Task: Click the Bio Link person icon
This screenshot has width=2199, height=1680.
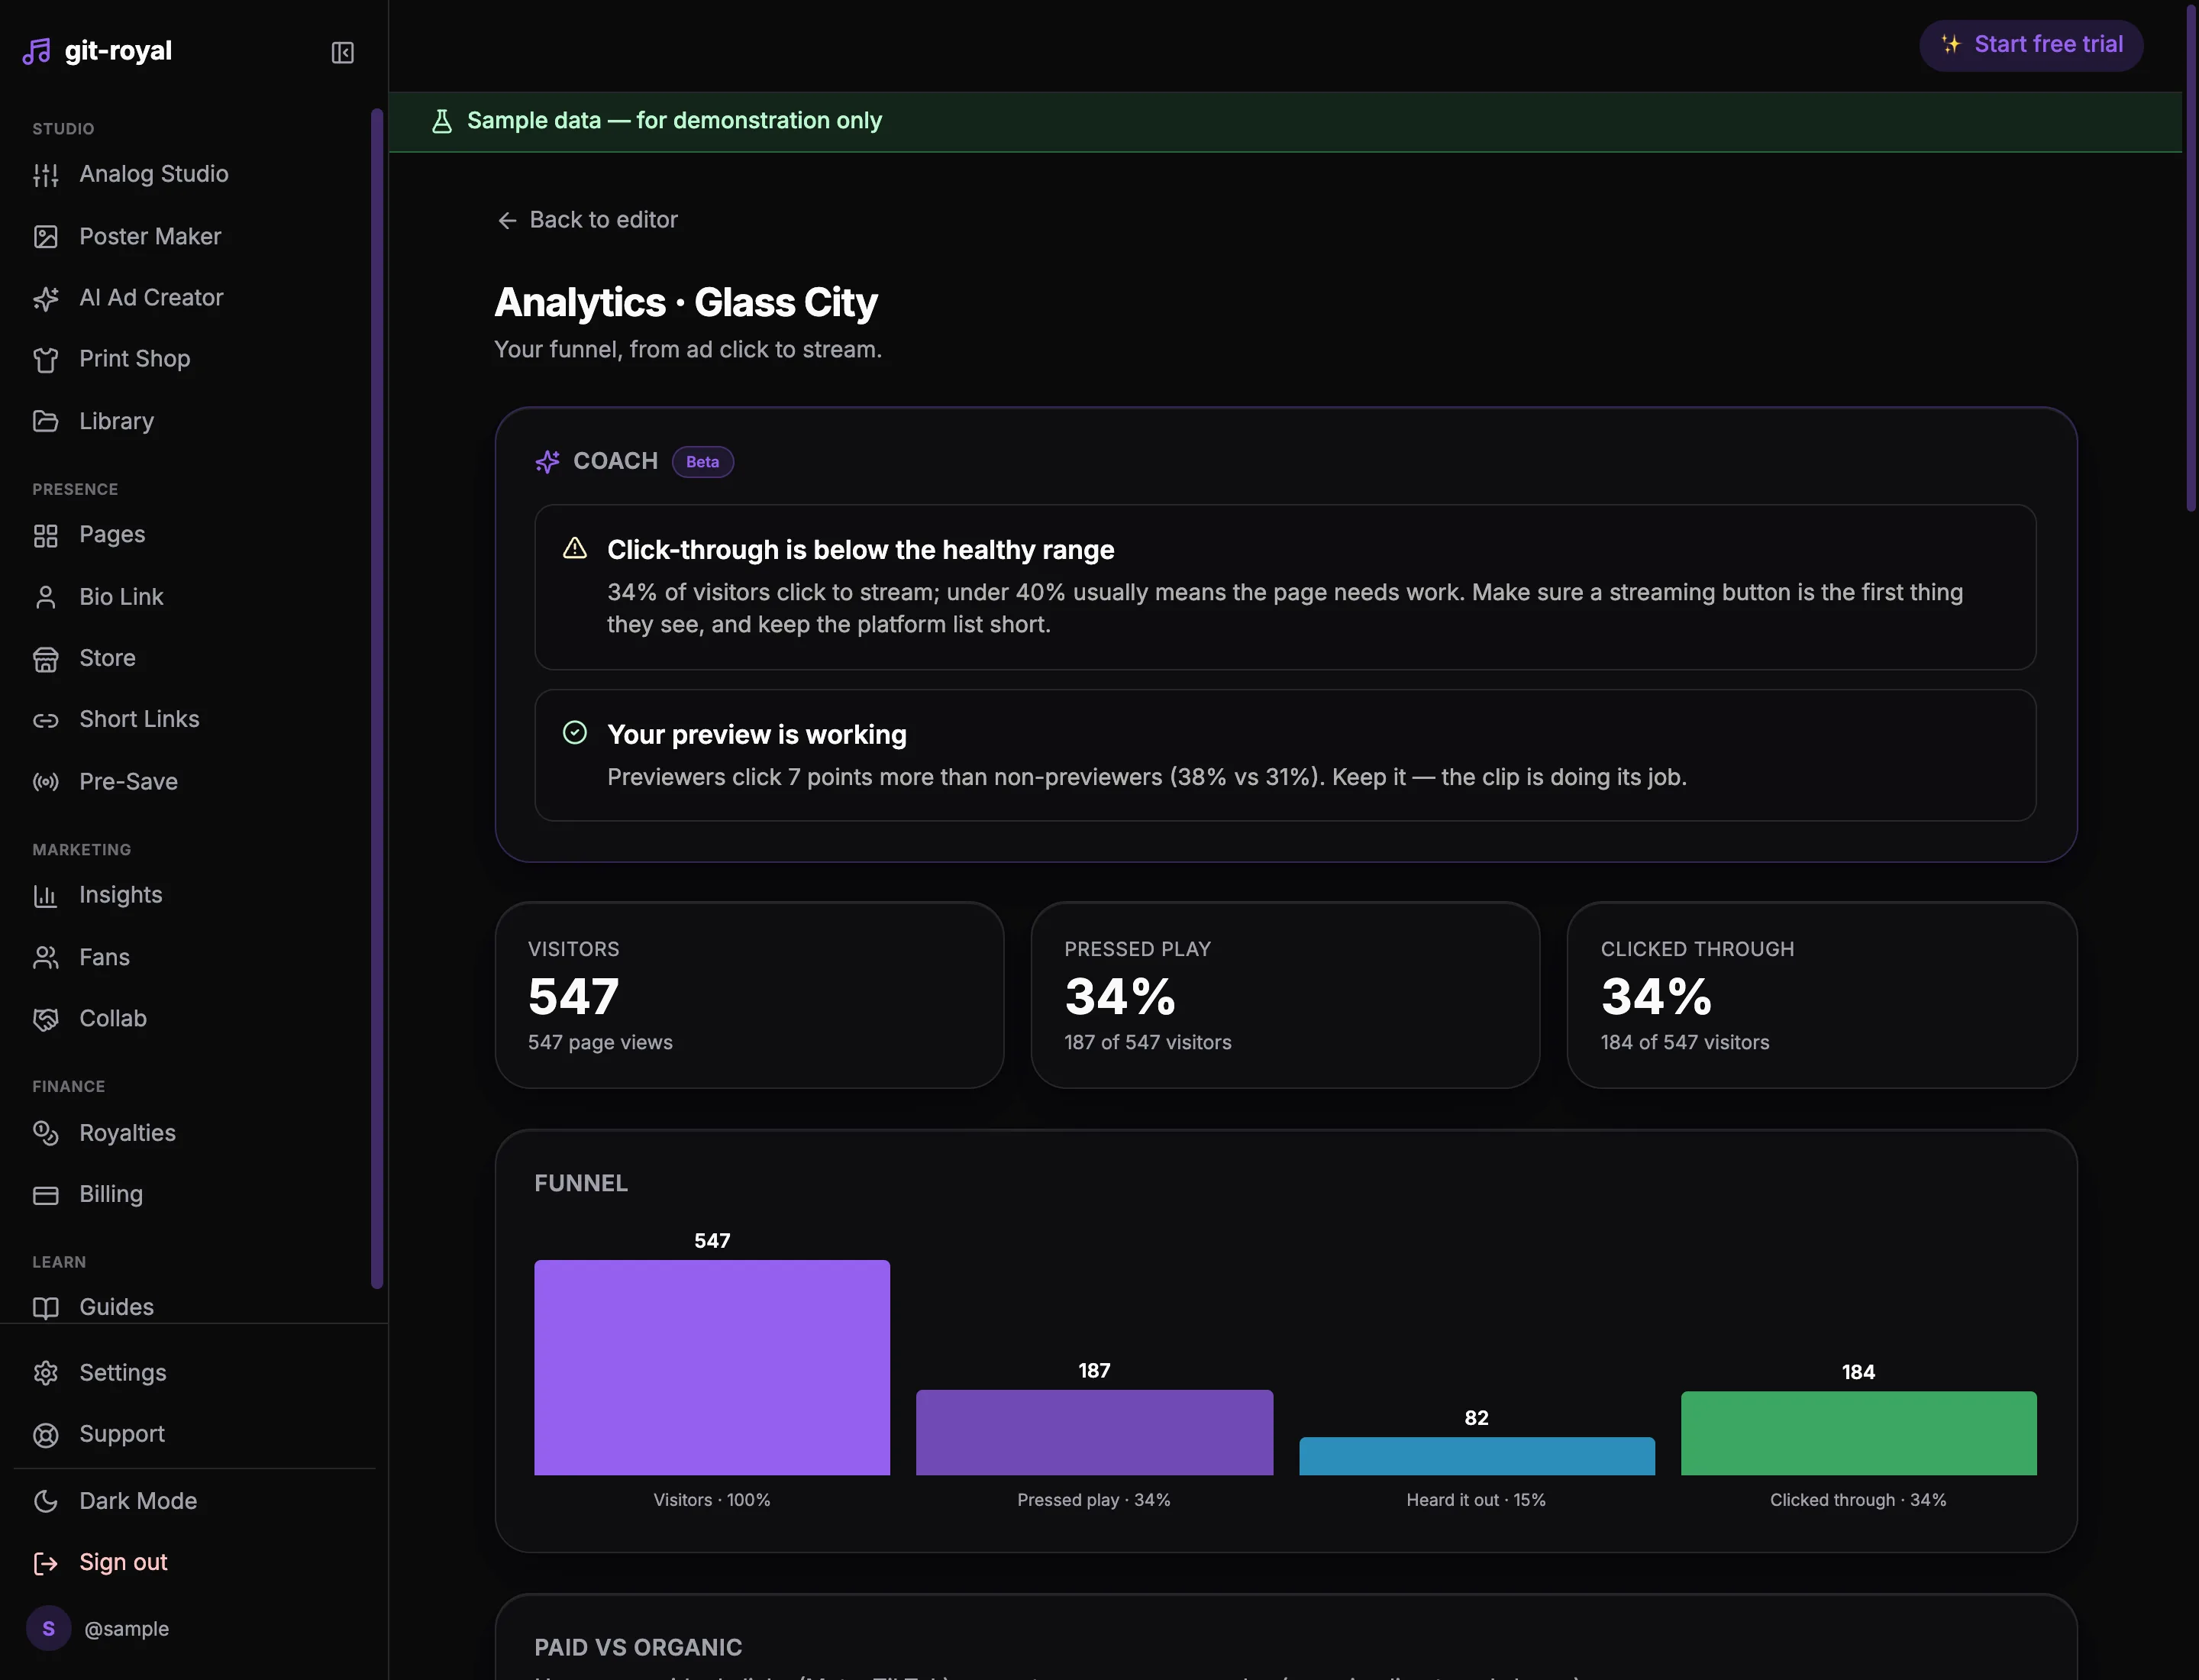Action: coord(46,597)
